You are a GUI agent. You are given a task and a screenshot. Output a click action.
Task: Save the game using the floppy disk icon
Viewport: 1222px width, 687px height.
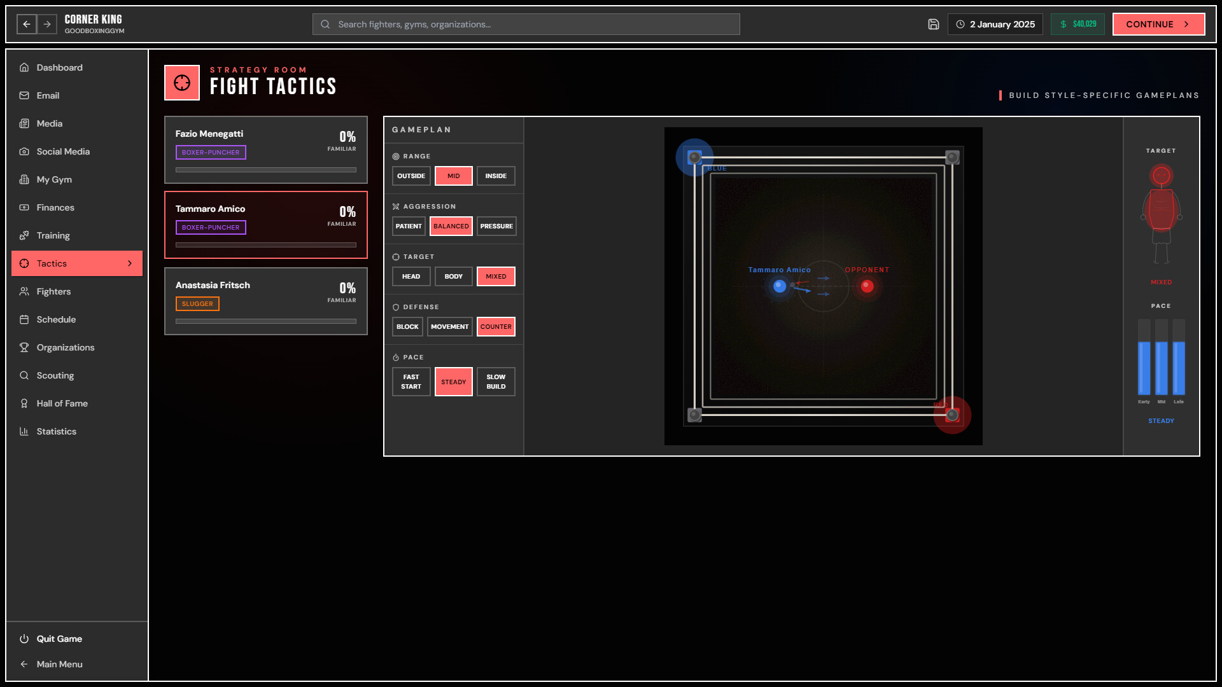[933, 24]
